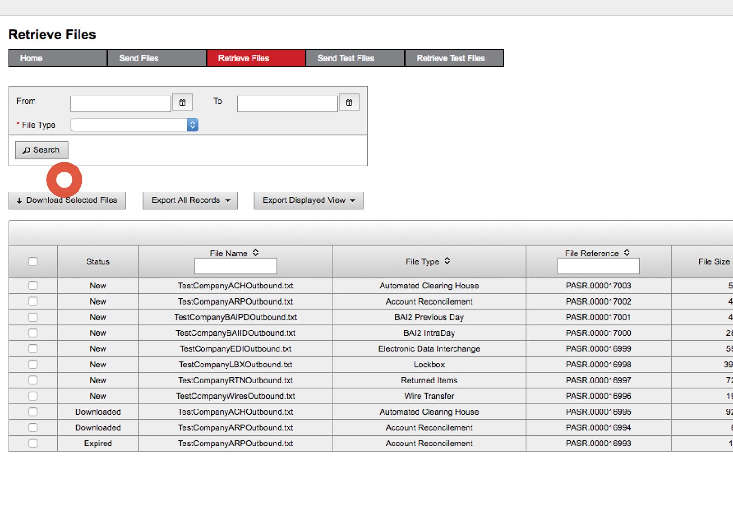This screenshot has height=514, width=733.
Task: Open the calendar picker for the From date
Action: pyautogui.click(x=183, y=102)
